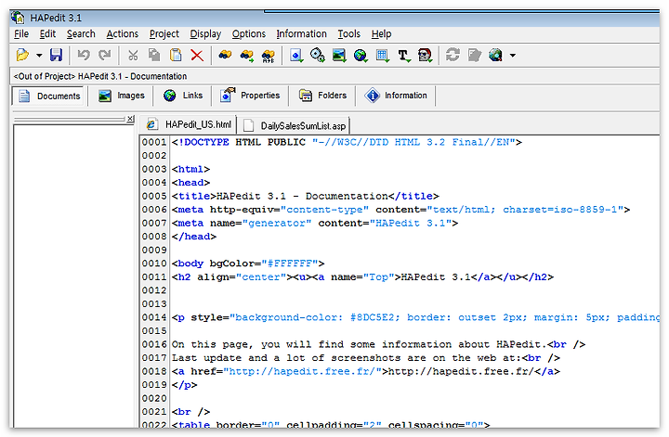Click the </p> tag on line 0019
This screenshot has height=437, width=669.
[x=184, y=385]
